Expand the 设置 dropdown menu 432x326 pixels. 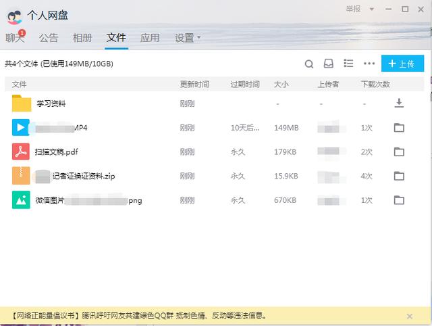point(188,38)
